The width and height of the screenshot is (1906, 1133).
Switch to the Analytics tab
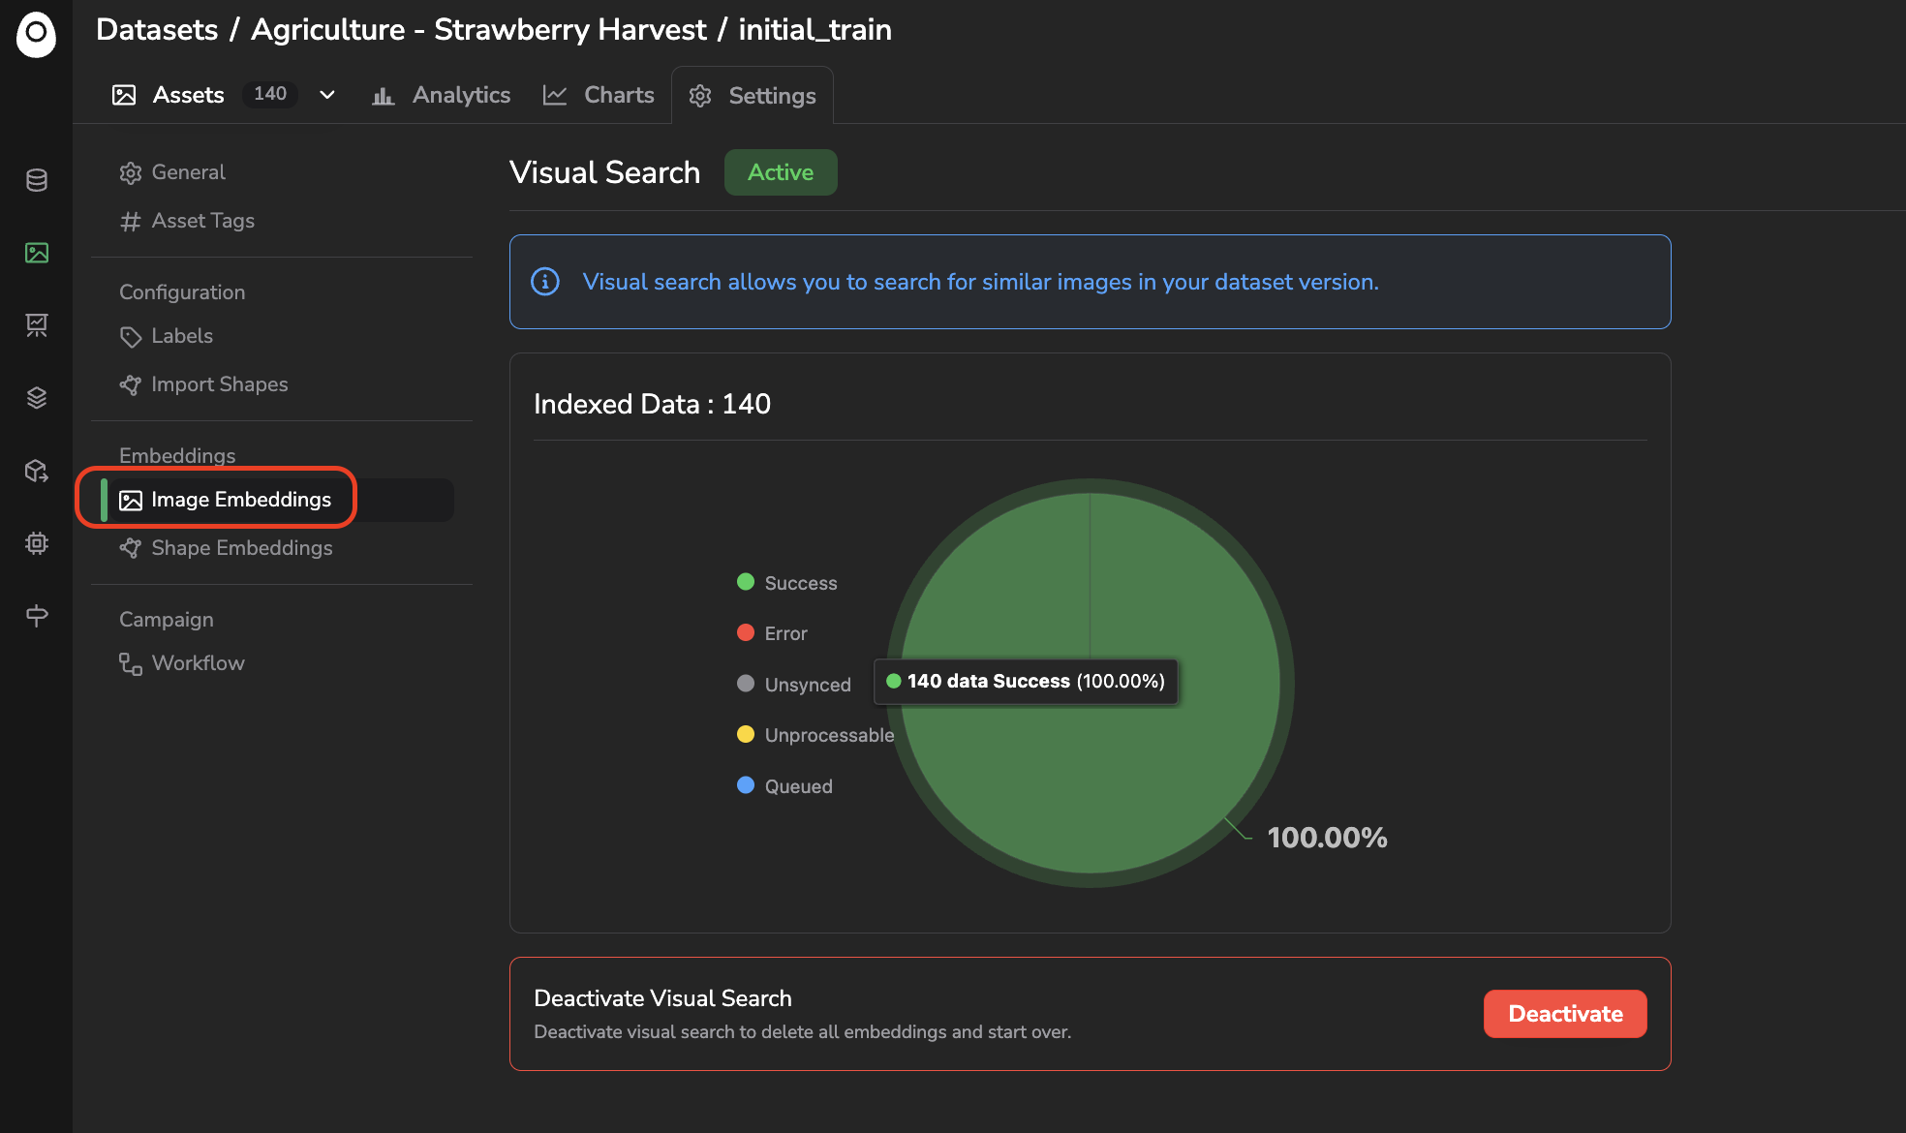[x=442, y=95]
